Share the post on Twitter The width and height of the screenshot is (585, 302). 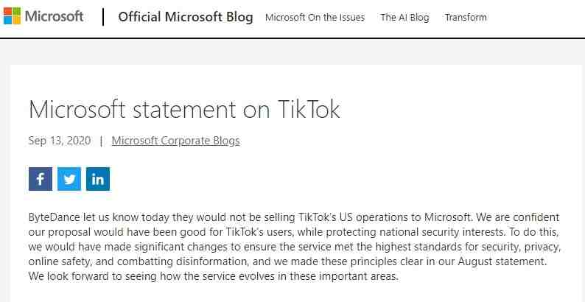69,179
